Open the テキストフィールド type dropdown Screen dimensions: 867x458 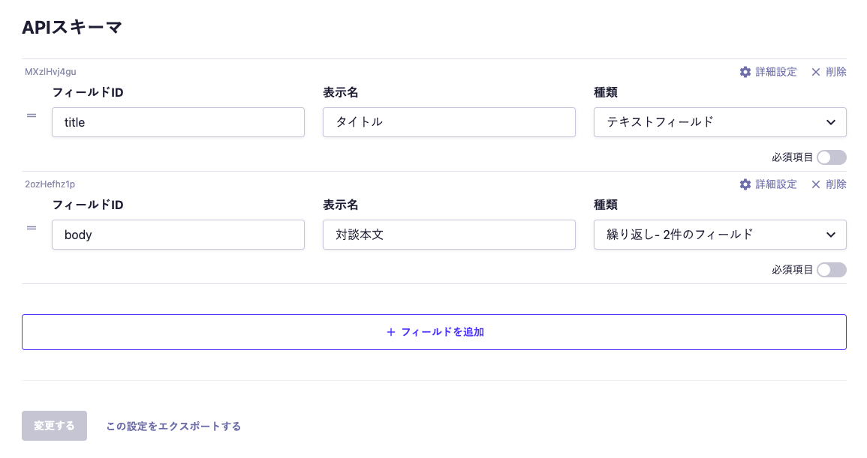click(x=720, y=122)
